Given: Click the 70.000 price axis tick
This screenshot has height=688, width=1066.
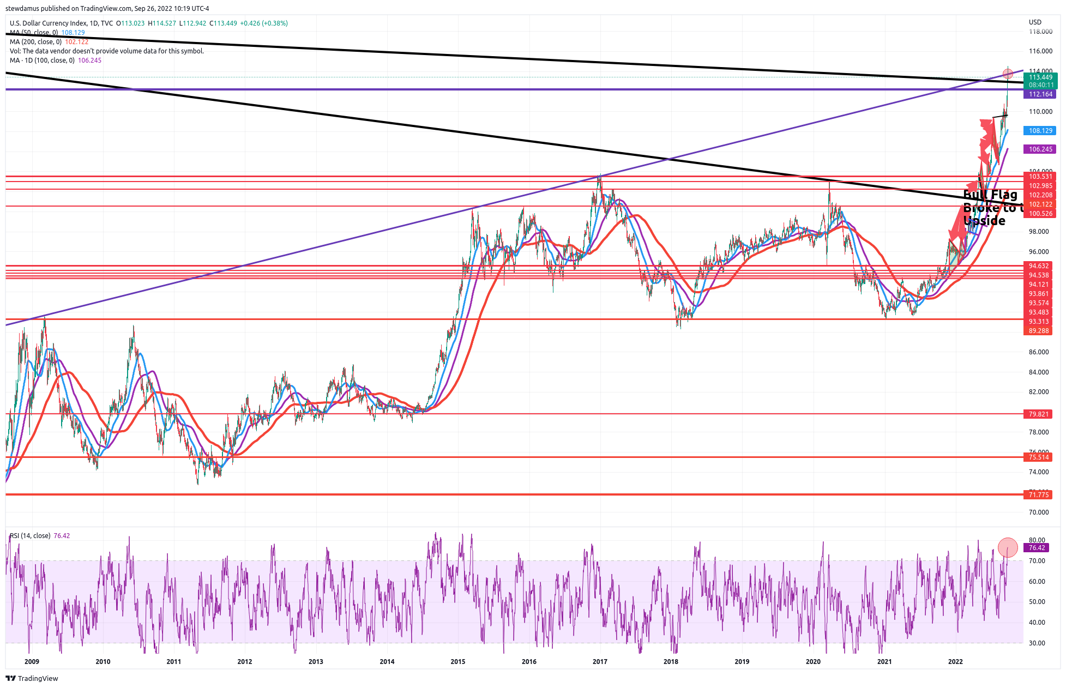Looking at the screenshot, I should [1039, 512].
